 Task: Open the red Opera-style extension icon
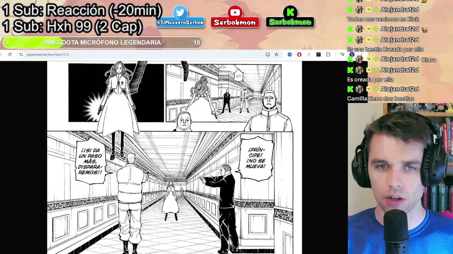299,54
